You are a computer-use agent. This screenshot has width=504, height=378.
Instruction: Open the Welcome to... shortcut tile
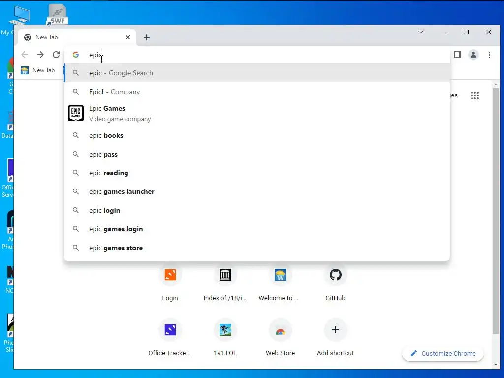click(280, 282)
